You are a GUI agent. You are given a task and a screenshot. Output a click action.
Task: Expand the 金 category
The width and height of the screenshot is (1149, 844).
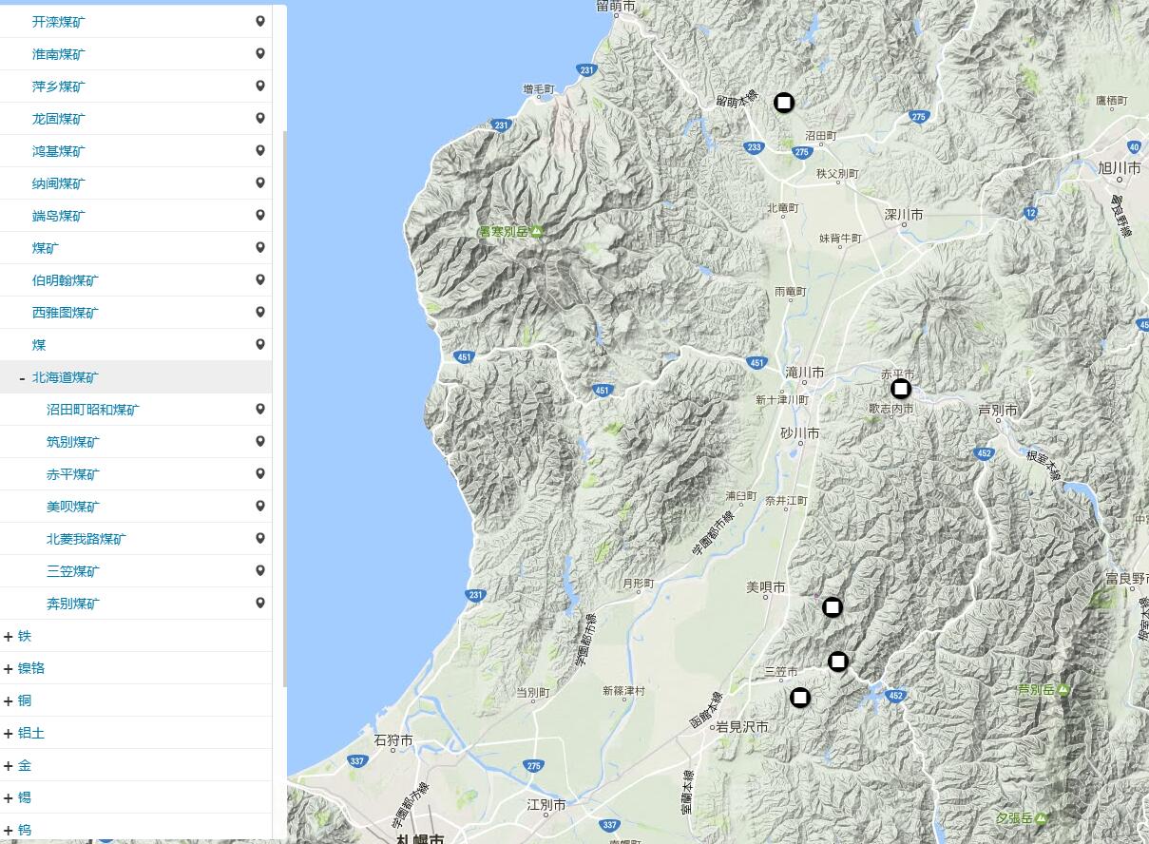(x=9, y=765)
